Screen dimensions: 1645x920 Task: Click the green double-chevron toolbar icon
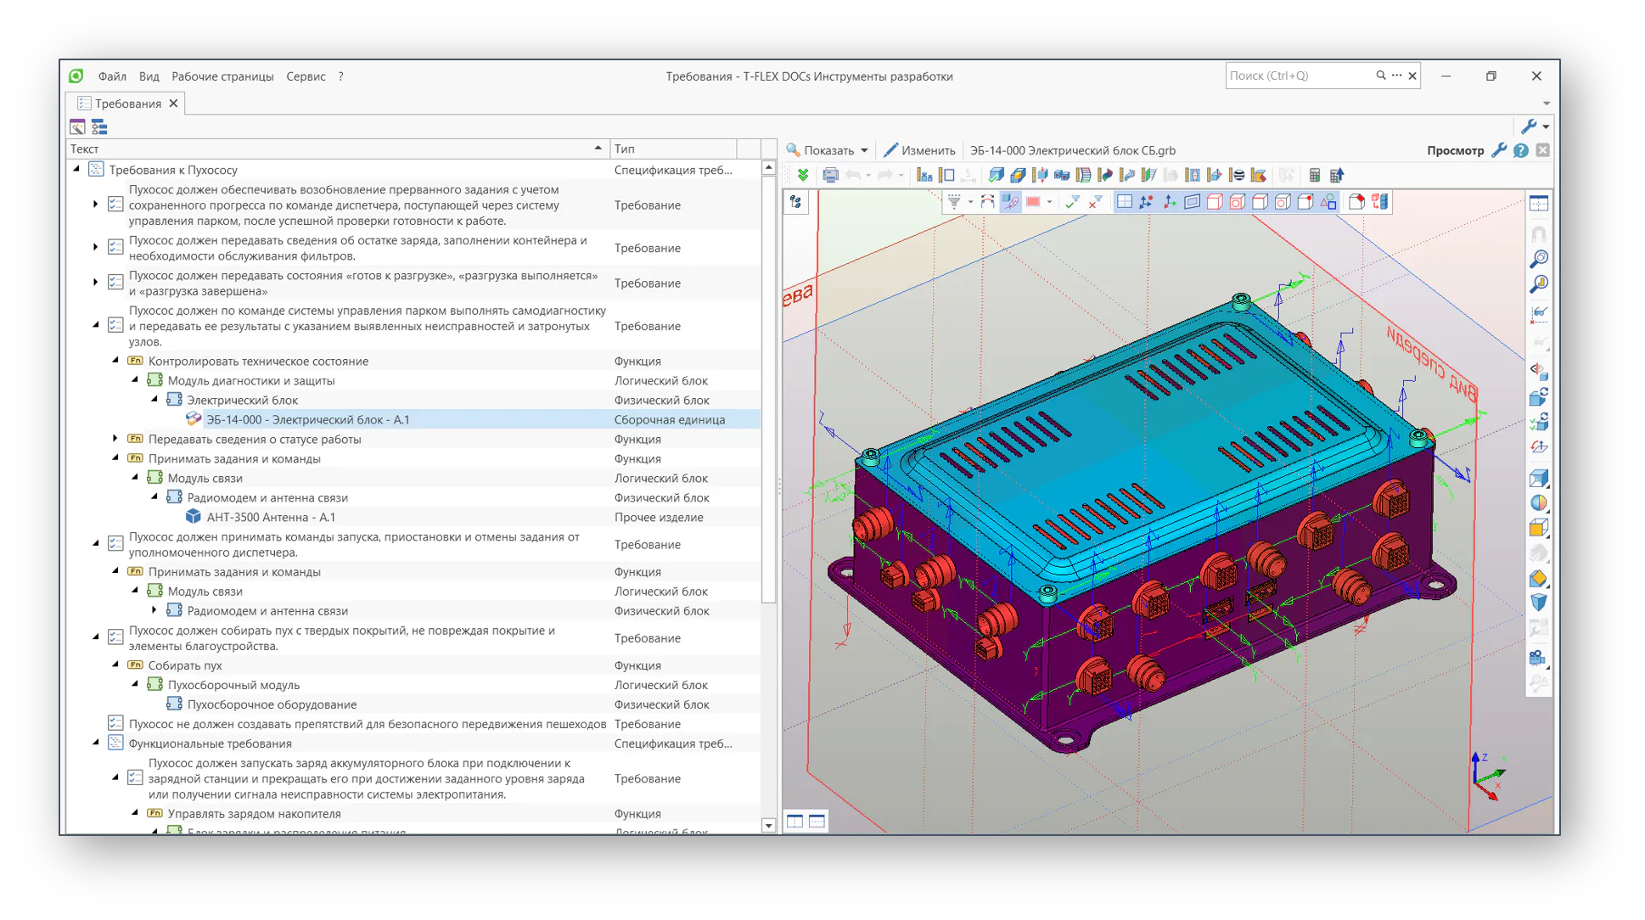tap(803, 176)
